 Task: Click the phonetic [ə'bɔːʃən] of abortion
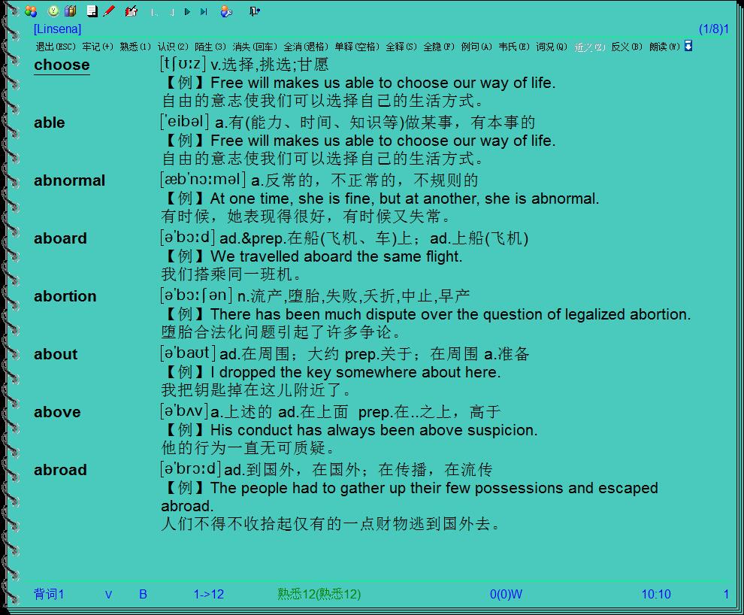[x=196, y=295]
